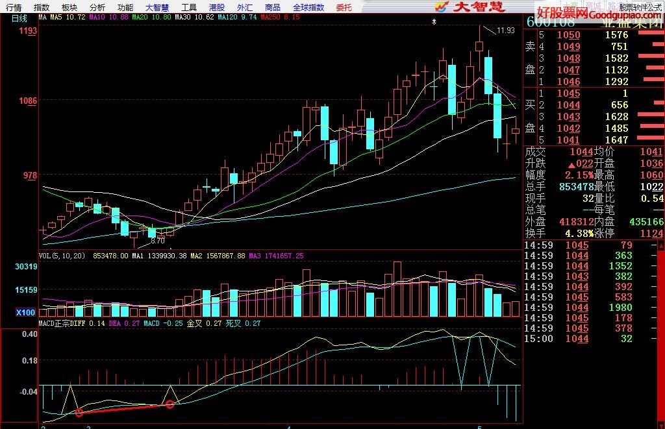Open the 委托 trading menu

(x=344, y=7)
